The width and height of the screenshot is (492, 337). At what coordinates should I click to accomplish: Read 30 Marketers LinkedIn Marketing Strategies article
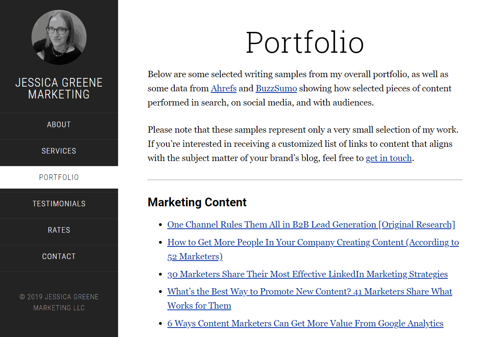pyautogui.click(x=307, y=274)
